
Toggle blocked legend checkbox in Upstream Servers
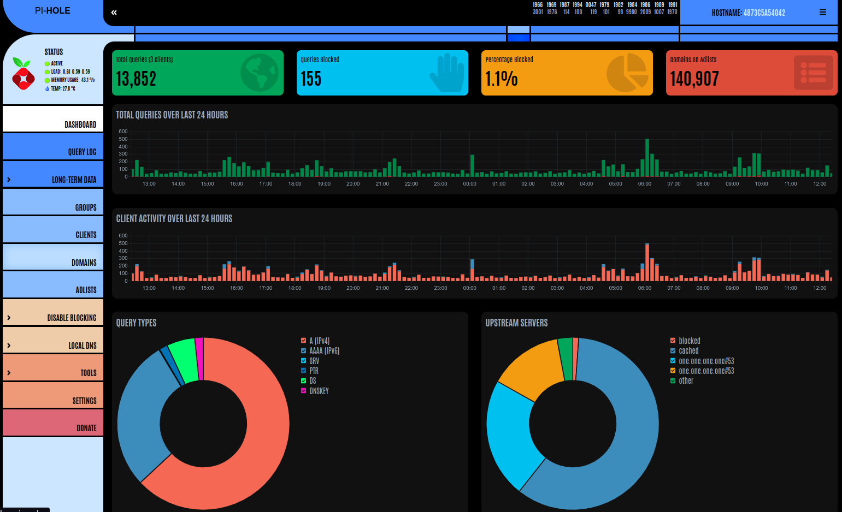pos(673,341)
